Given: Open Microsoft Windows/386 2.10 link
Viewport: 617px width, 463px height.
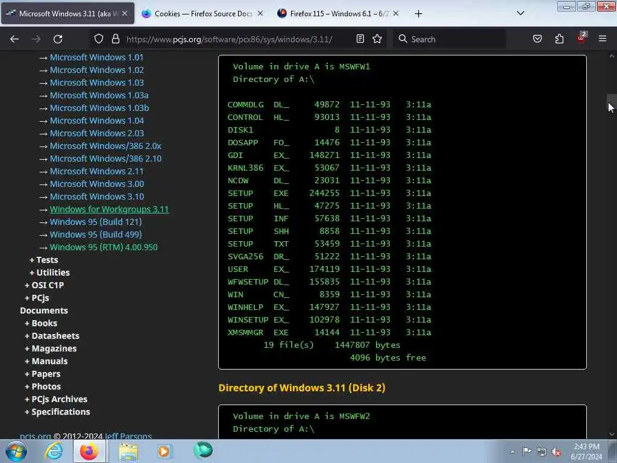Looking at the screenshot, I should click(105, 159).
